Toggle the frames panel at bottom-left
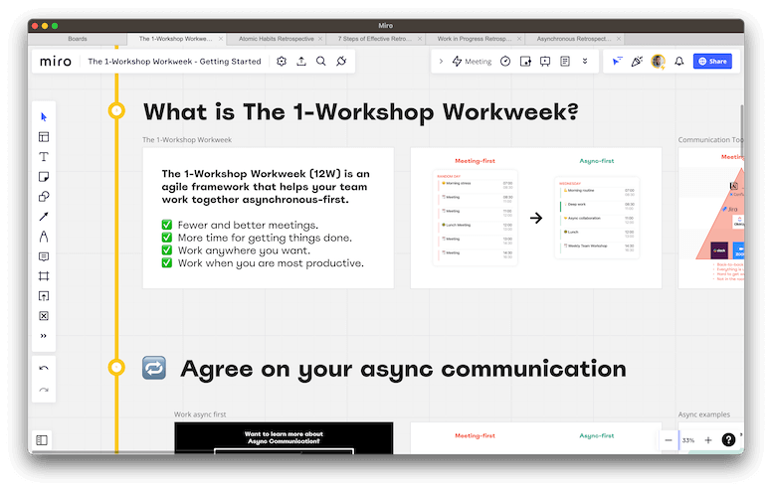 (42, 439)
